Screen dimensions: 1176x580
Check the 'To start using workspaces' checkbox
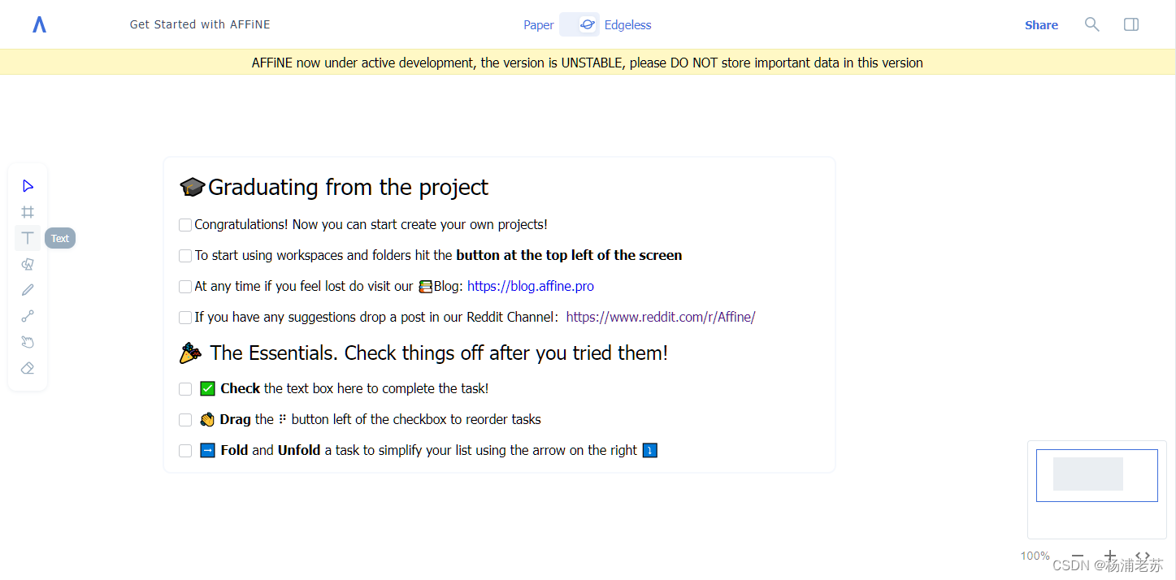tap(185, 256)
